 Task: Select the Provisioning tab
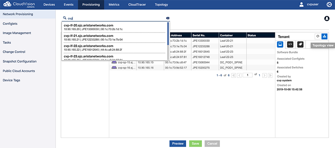(x=91, y=5)
